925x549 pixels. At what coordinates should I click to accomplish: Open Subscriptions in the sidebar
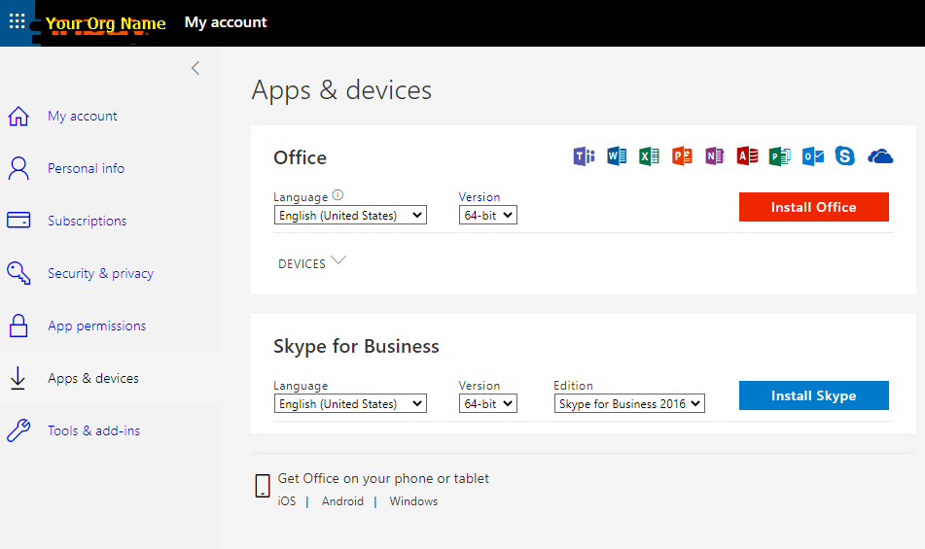(88, 221)
